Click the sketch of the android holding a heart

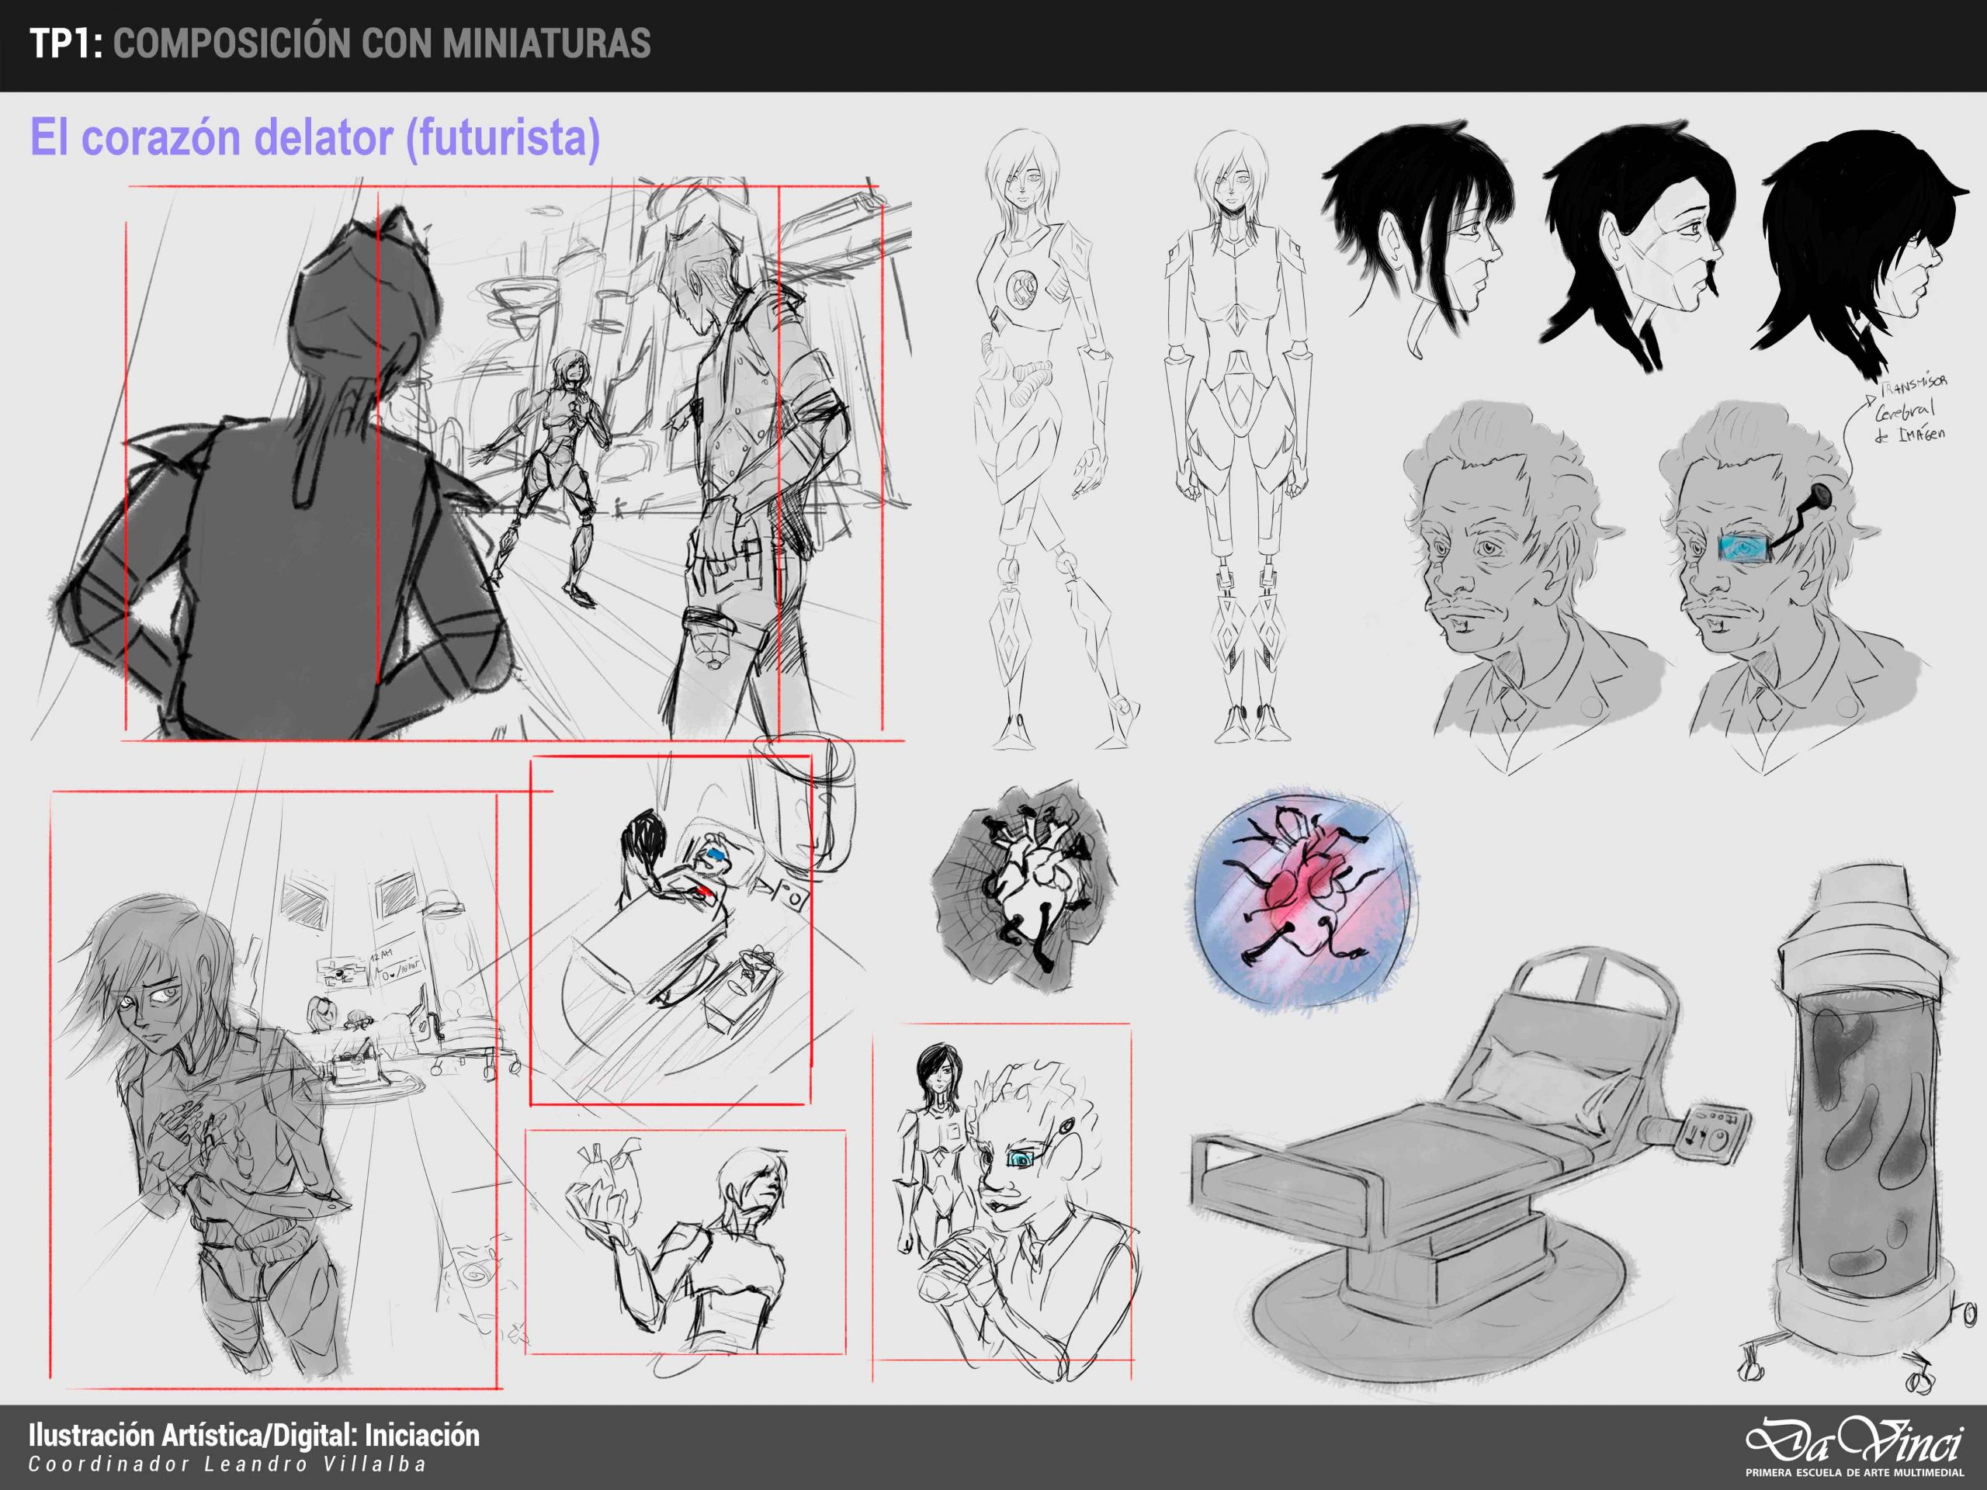[685, 1244]
